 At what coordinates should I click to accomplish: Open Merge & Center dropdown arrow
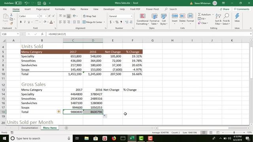pos(104,22)
